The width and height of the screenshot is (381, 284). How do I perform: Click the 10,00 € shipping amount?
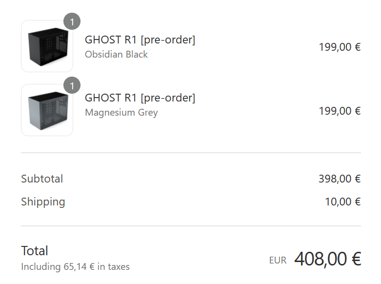pyautogui.click(x=343, y=202)
